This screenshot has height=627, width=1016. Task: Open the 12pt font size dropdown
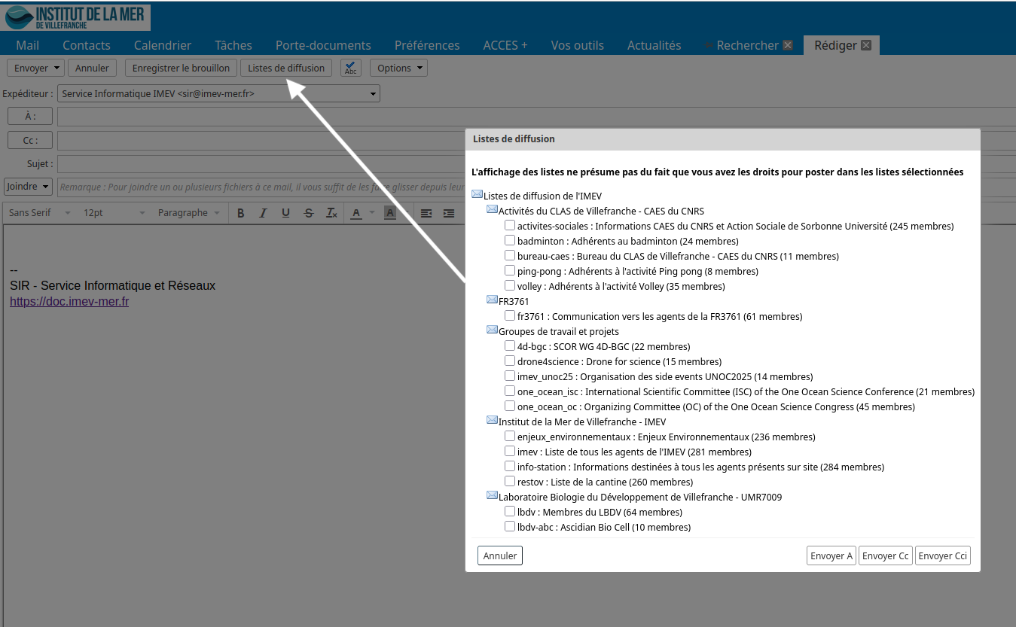(114, 213)
